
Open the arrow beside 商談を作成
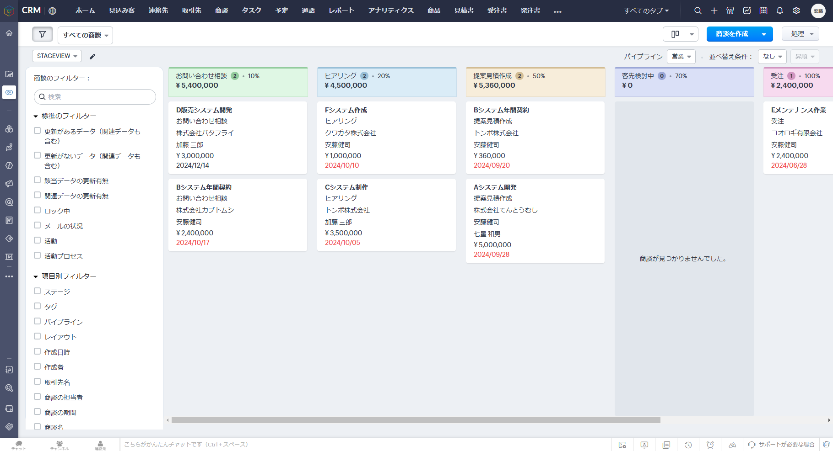764,34
